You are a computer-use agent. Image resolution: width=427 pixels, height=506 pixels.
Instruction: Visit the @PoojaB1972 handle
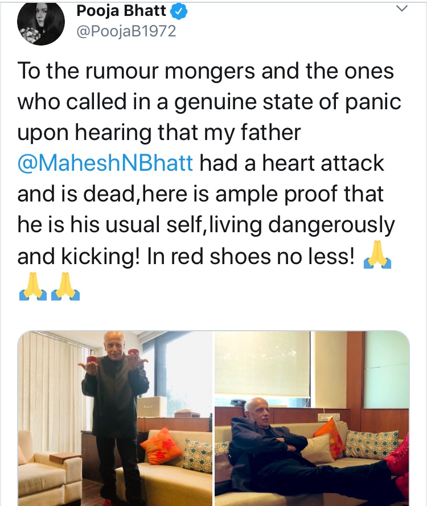point(126,31)
